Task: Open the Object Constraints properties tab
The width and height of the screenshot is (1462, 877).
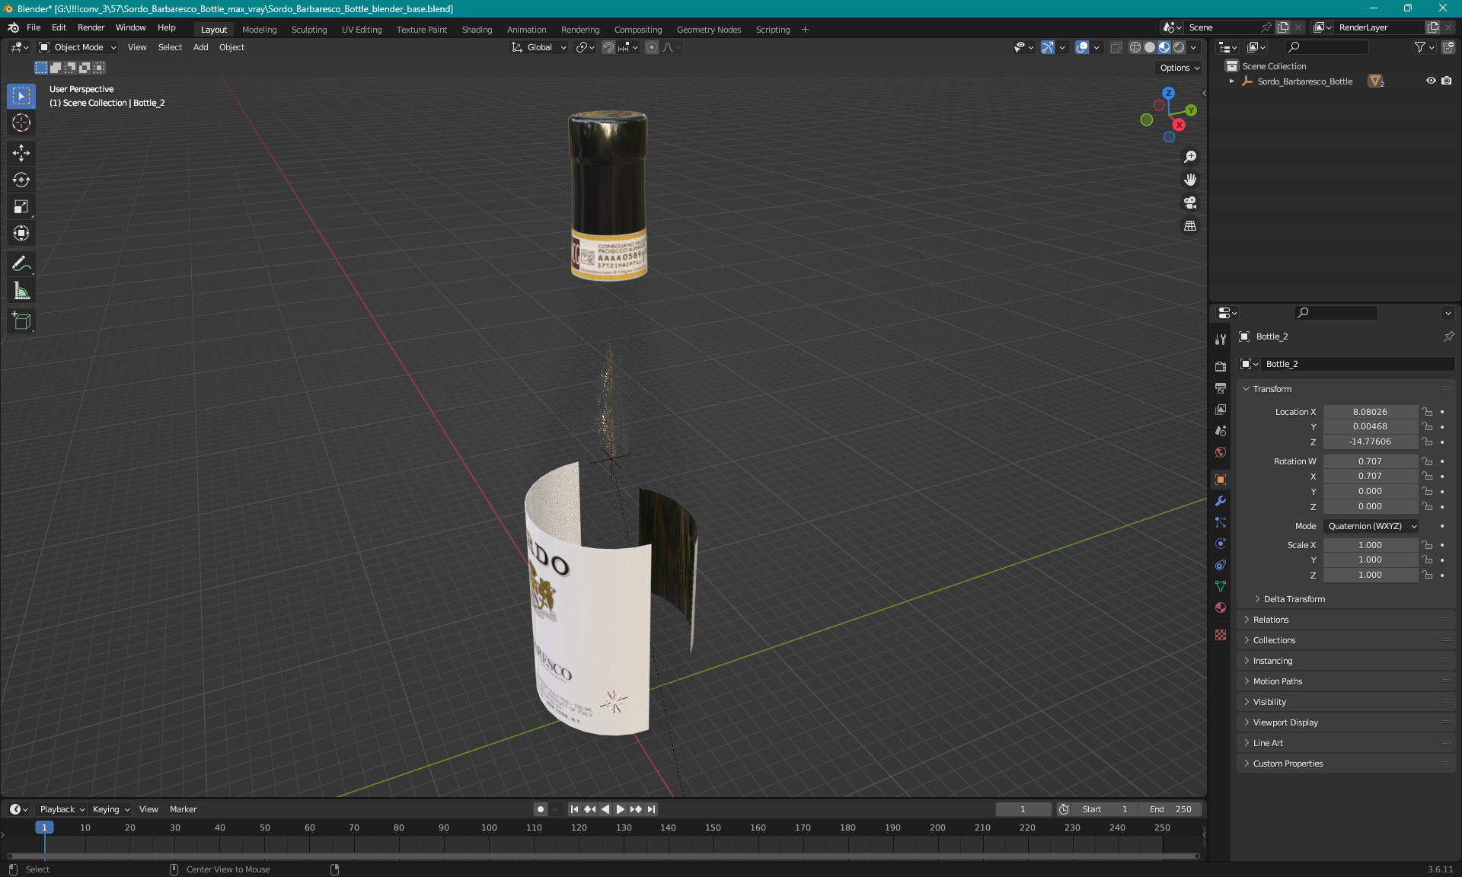Action: 1221,565
